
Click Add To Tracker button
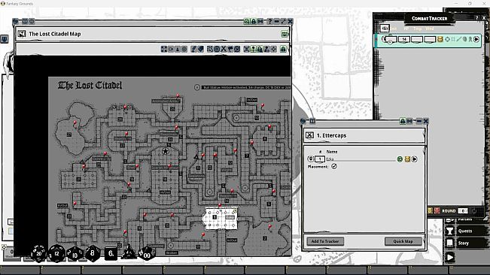coord(325,241)
